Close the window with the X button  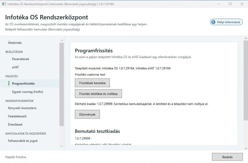pos(242,4)
